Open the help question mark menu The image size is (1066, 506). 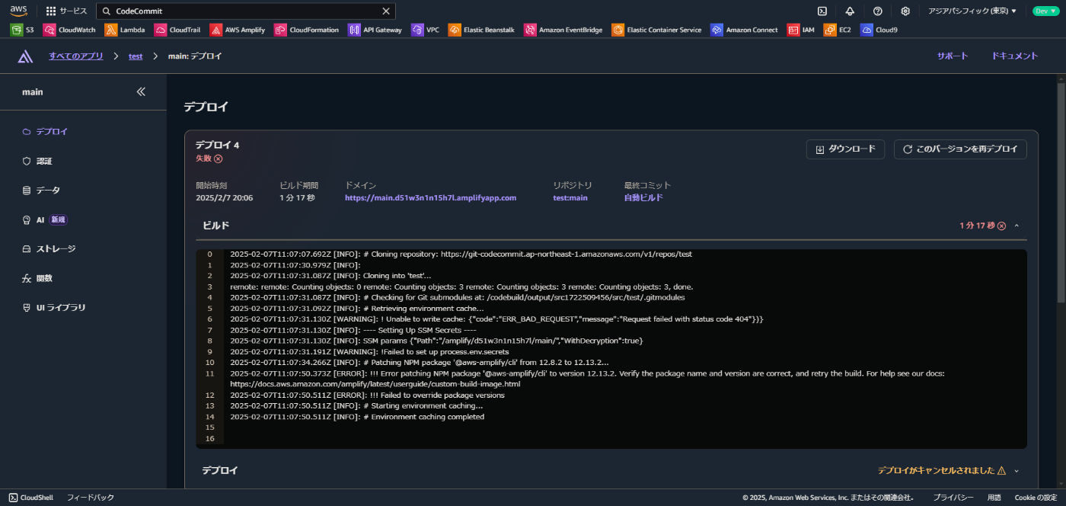click(877, 11)
